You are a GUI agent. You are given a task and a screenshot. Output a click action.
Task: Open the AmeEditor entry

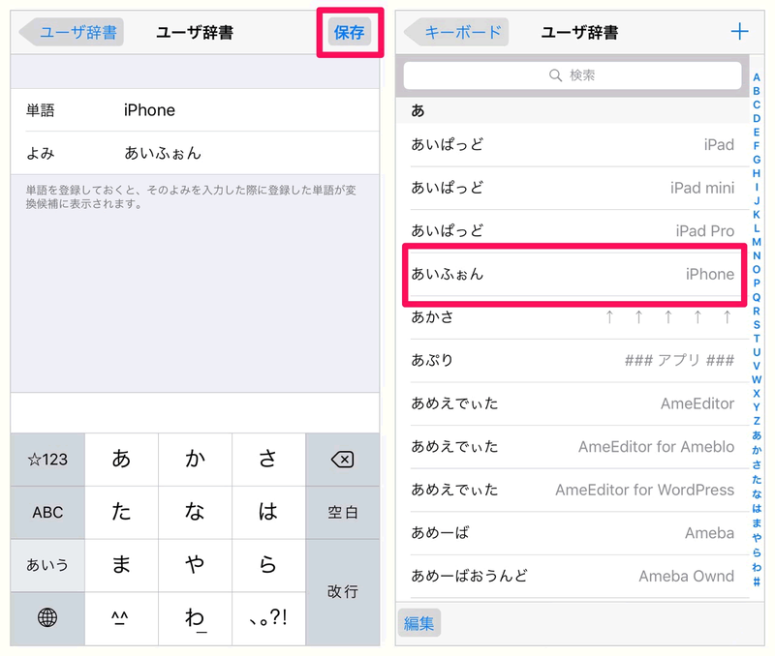click(573, 403)
